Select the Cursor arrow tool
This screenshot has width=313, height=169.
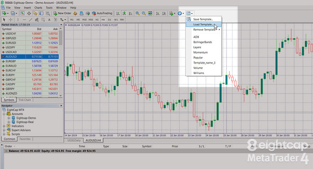pos(4,20)
